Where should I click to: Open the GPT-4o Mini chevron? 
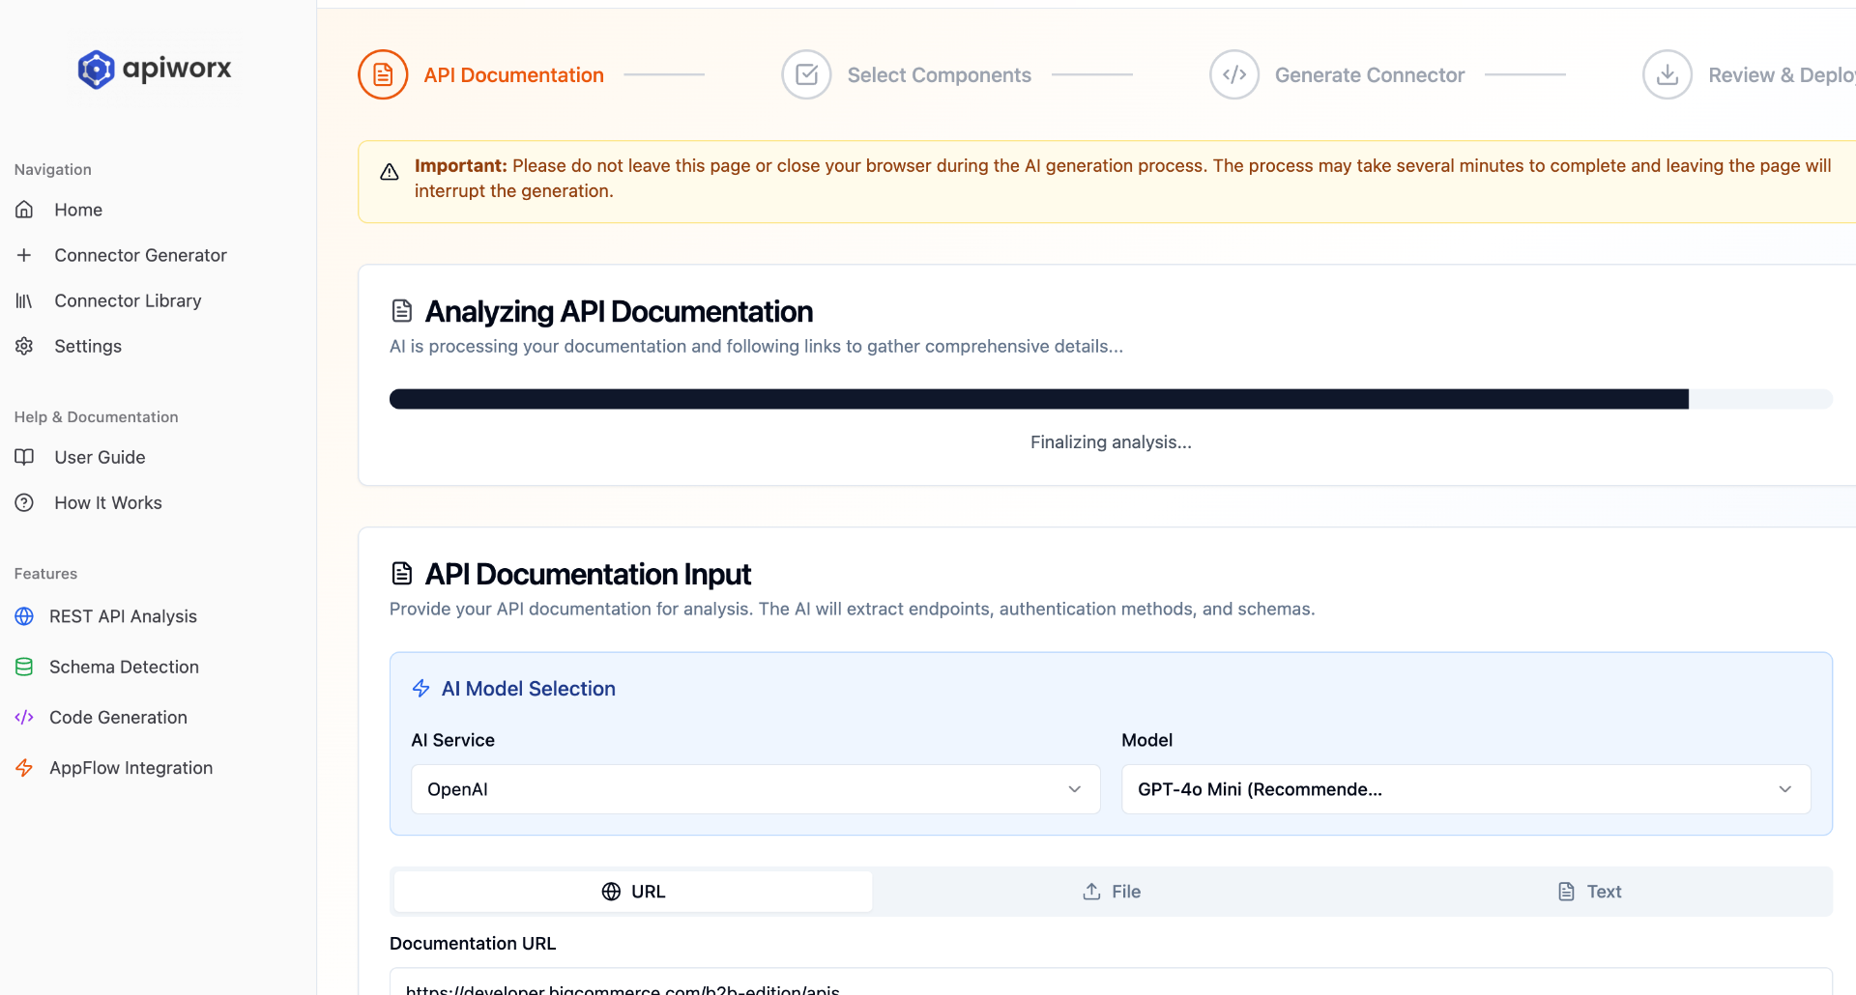(1784, 789)
